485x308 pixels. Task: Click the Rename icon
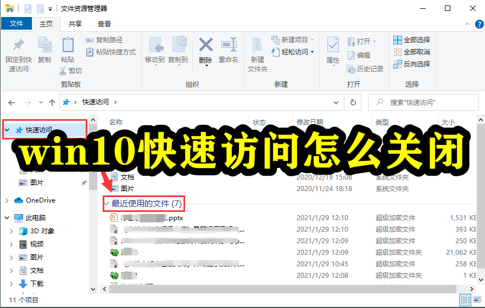[229, 45]
